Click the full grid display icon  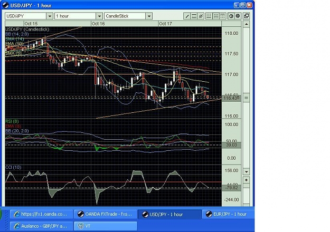tap(209, 16)
